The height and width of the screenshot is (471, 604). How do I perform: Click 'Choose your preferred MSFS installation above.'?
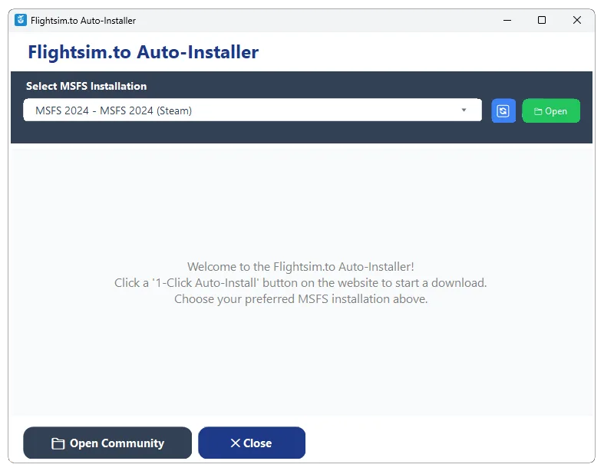coord(301,299)
